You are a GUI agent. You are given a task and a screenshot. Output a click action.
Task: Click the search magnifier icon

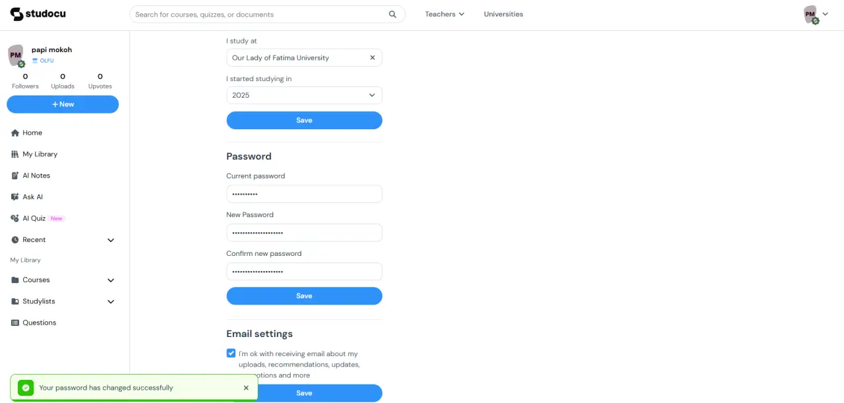(x=393, y=15)
